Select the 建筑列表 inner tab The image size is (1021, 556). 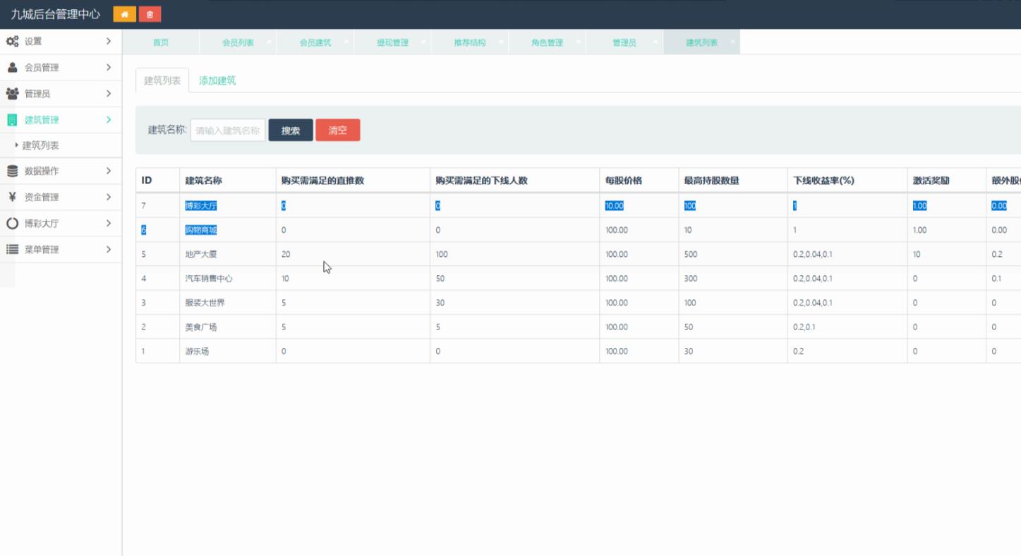point(162,80)
